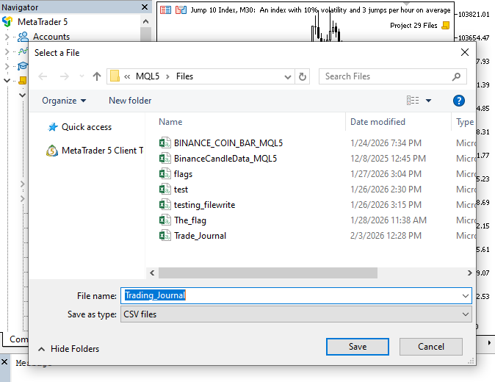Click the Quick access star icon
This screenshot has width=495, height=382.
[52, 127]
